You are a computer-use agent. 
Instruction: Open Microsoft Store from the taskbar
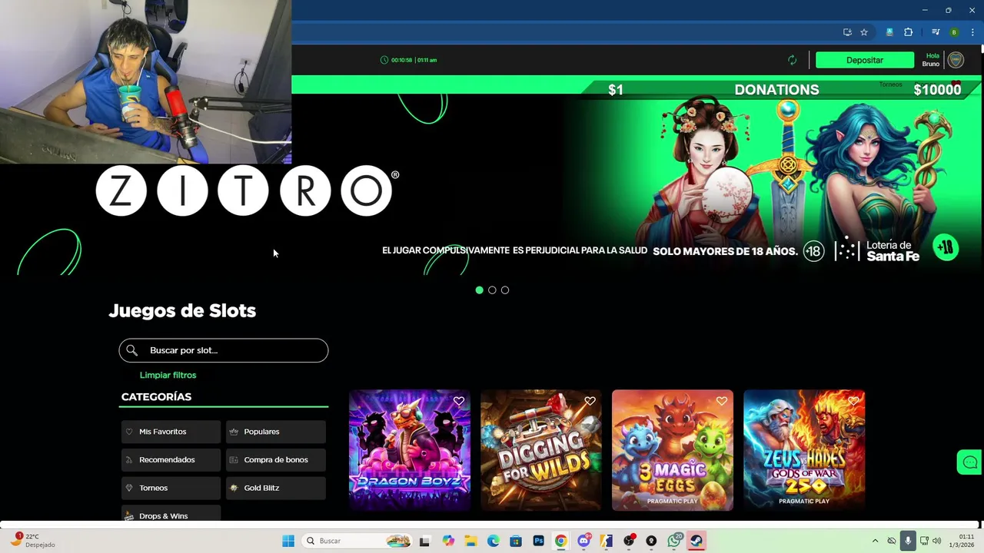[515, 541]
